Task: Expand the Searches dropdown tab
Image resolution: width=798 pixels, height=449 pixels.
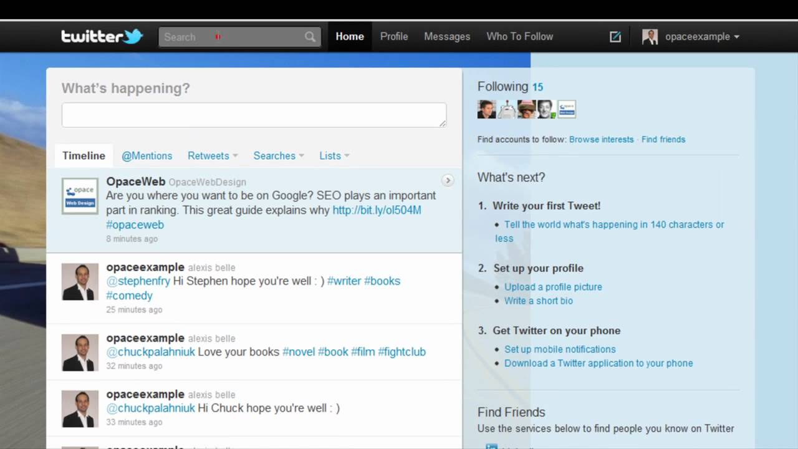Action: coord(279,156)
